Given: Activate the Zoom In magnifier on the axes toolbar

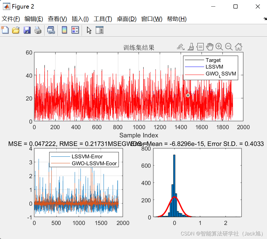Looking at the screenshot, I should tap(219, 47).
